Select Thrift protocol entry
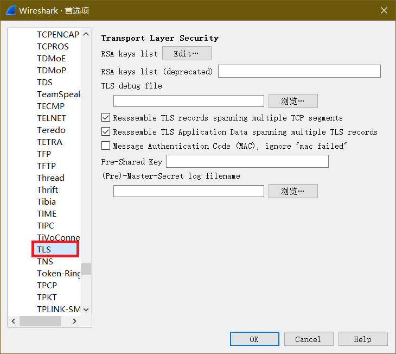This screenshot has height=354, width=396. 48,190
